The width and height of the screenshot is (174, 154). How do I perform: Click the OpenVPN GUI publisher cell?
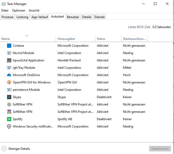tap(67, 82)
